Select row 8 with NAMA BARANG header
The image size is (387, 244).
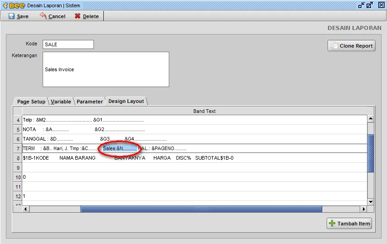pyautogui.click(x=195, y=158)
